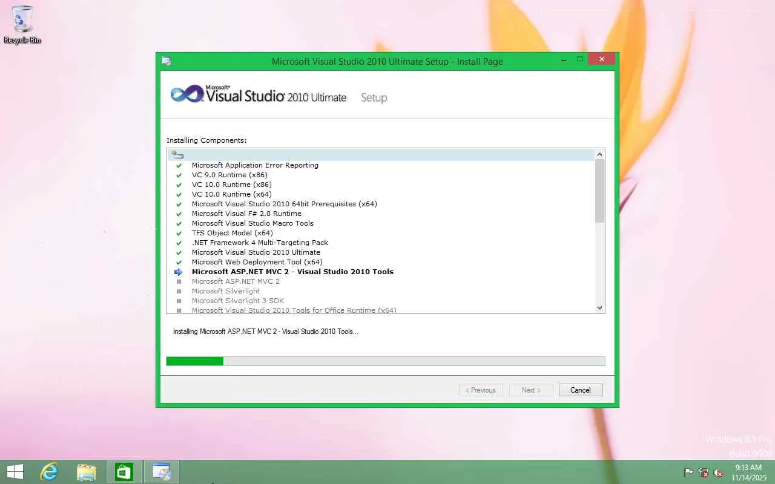
Task: Click the component list scroll up arrow
Action: 600,154
